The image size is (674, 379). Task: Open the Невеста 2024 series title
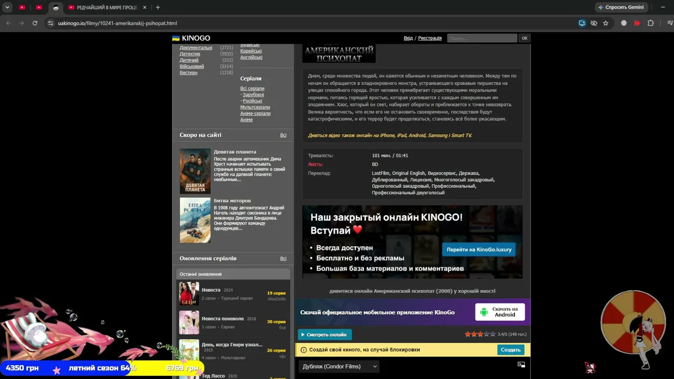(x=211, y=290)
